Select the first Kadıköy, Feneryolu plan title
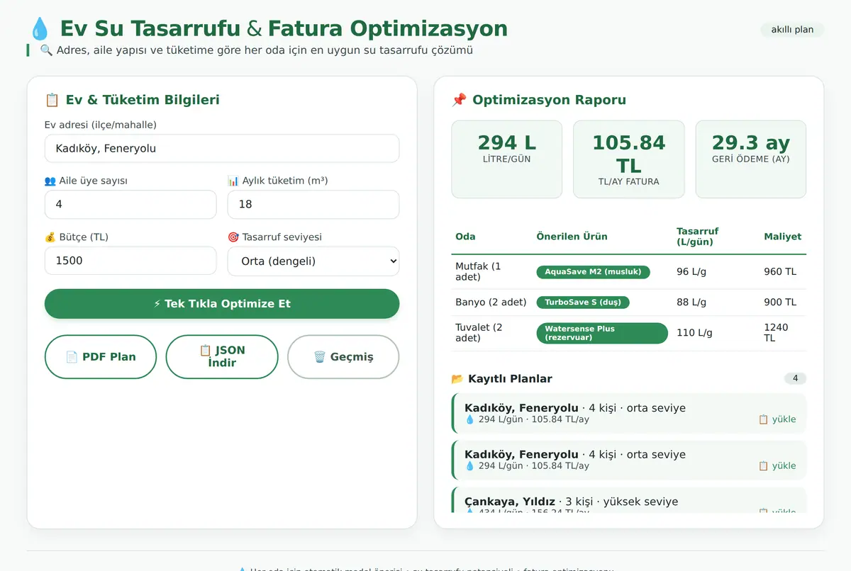 click(521, 408)
